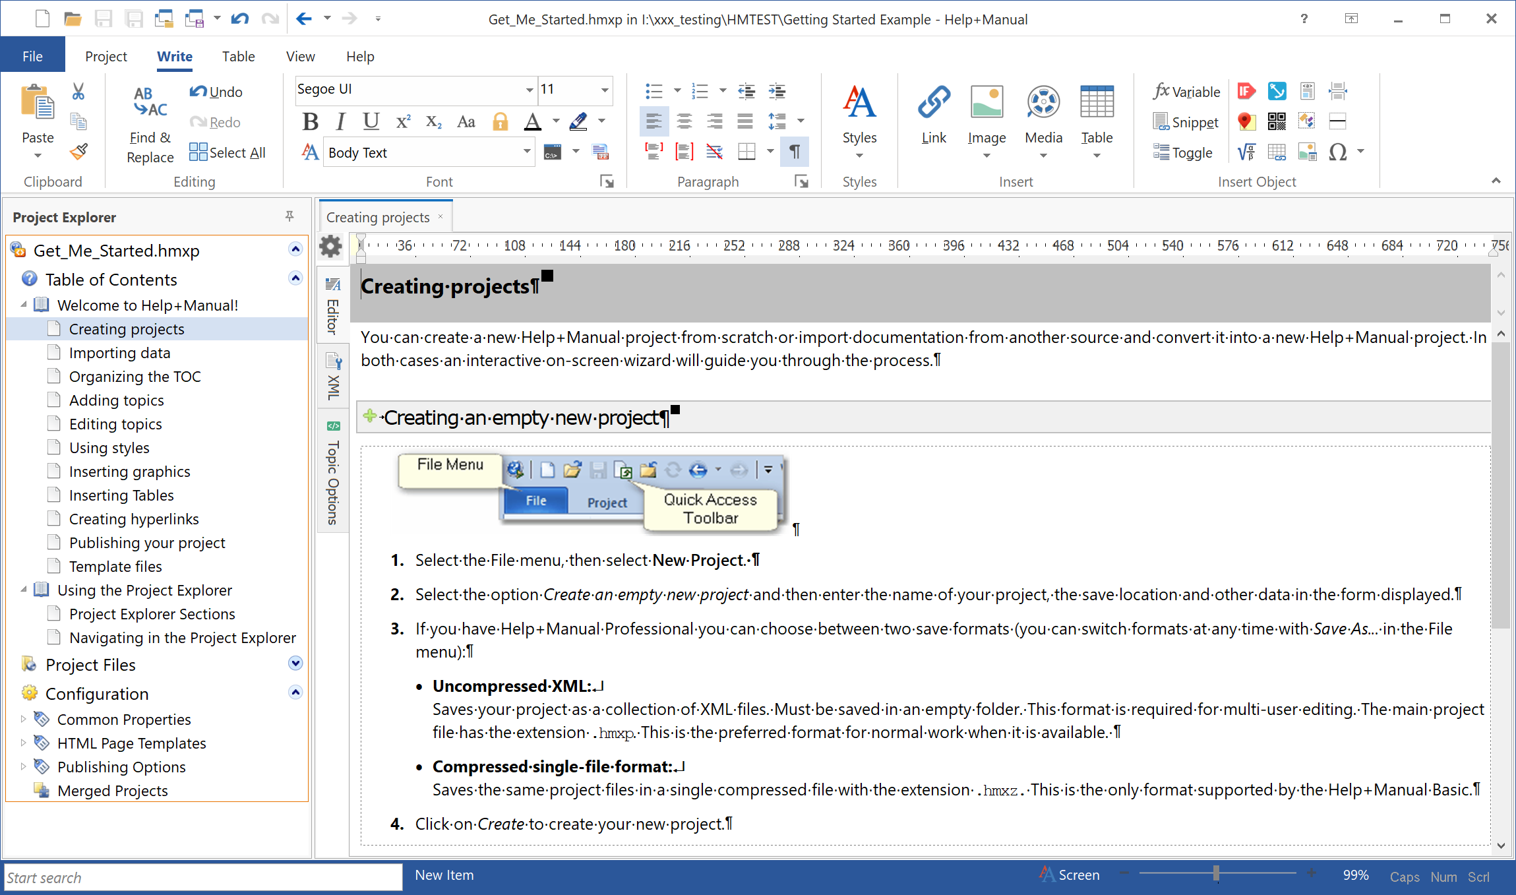Toggle paragraph marks display
This screenshot has height=895, width=1516.
(x=795, y=152)
